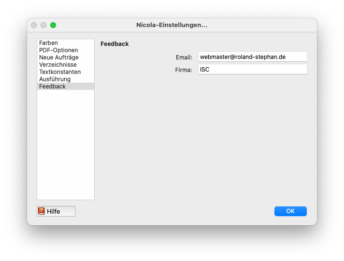Open the Farben settings category
Viewport: 344px width, 261px height.
click(x=66, y=43)
